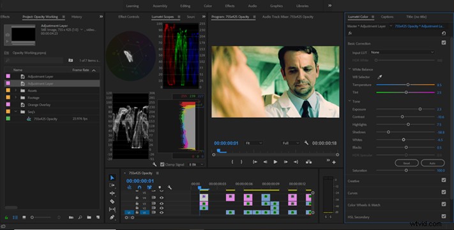
Task: Collapse the Tone section
Action: coord(350,101)
